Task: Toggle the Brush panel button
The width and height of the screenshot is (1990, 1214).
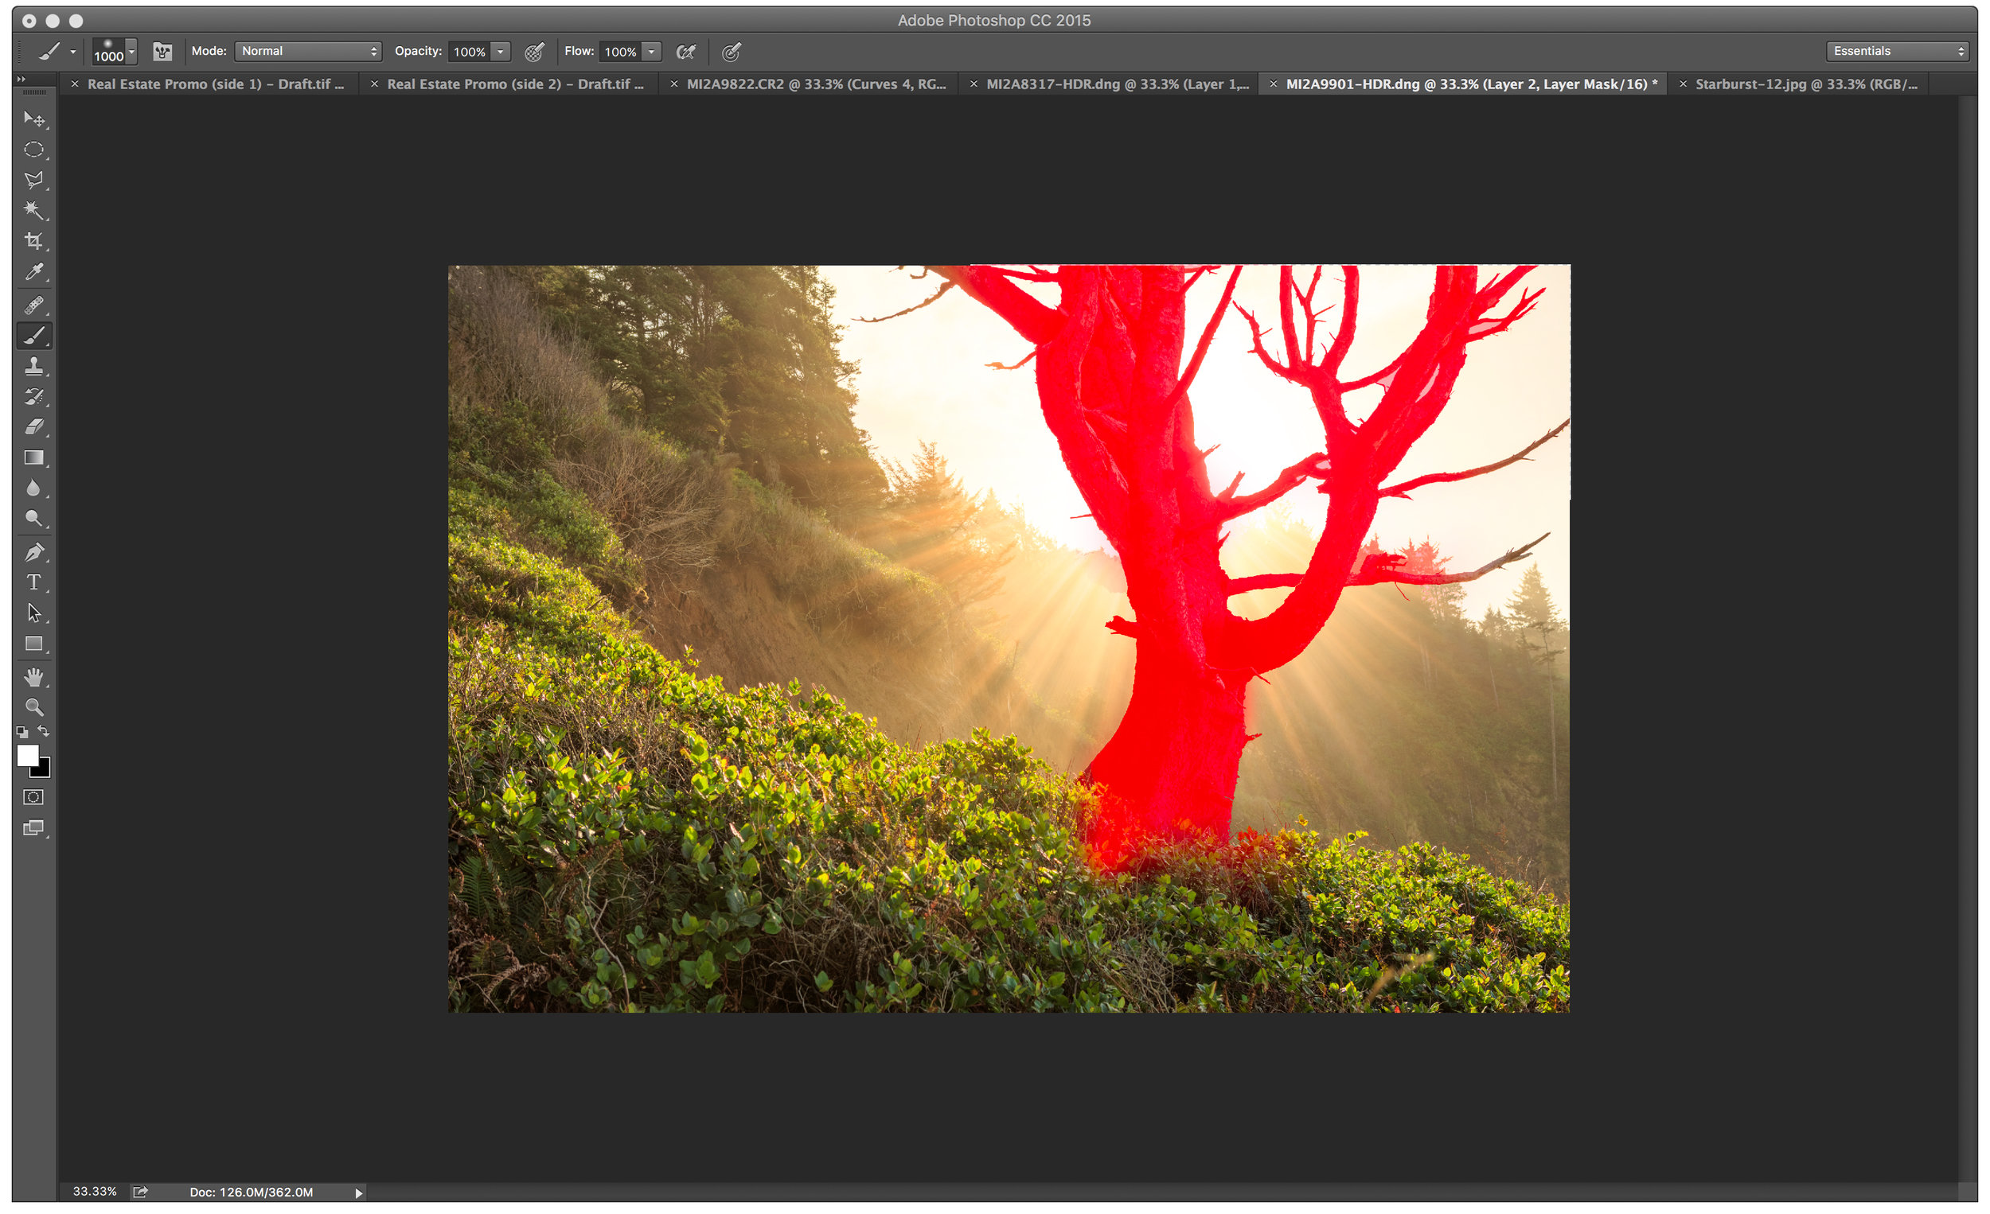Action: coord(162,52)
